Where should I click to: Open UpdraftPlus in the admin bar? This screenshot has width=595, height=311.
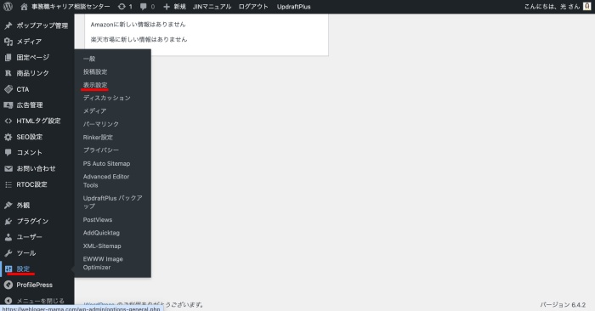(x=294, y=7)
